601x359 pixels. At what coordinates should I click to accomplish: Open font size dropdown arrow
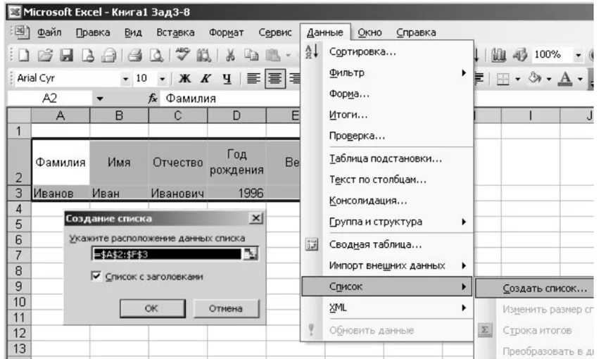pos(162,79)
